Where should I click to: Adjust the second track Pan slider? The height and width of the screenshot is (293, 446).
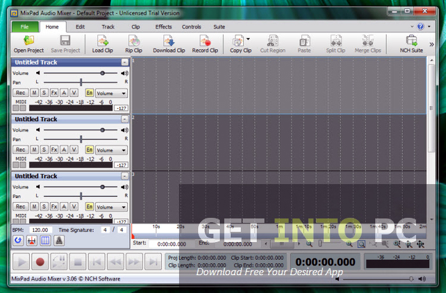point(81,139)
